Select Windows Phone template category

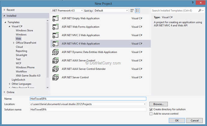(x=25, y=67)
